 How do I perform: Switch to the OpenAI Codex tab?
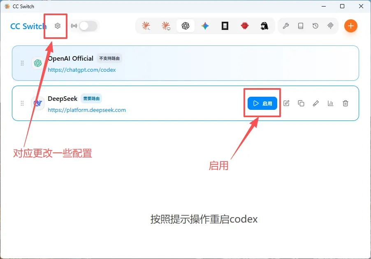tap(185, 26)
